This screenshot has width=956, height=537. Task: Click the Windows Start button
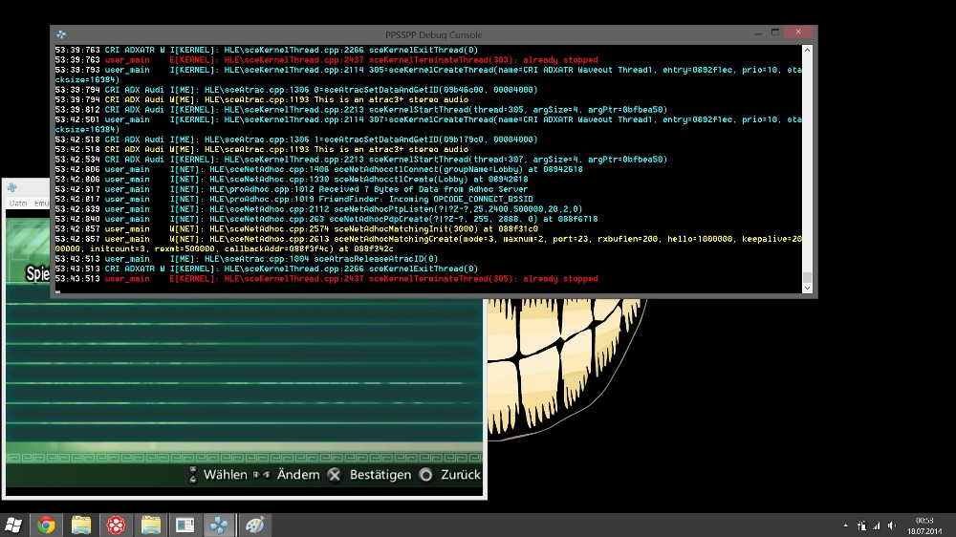tap(13, 525)
